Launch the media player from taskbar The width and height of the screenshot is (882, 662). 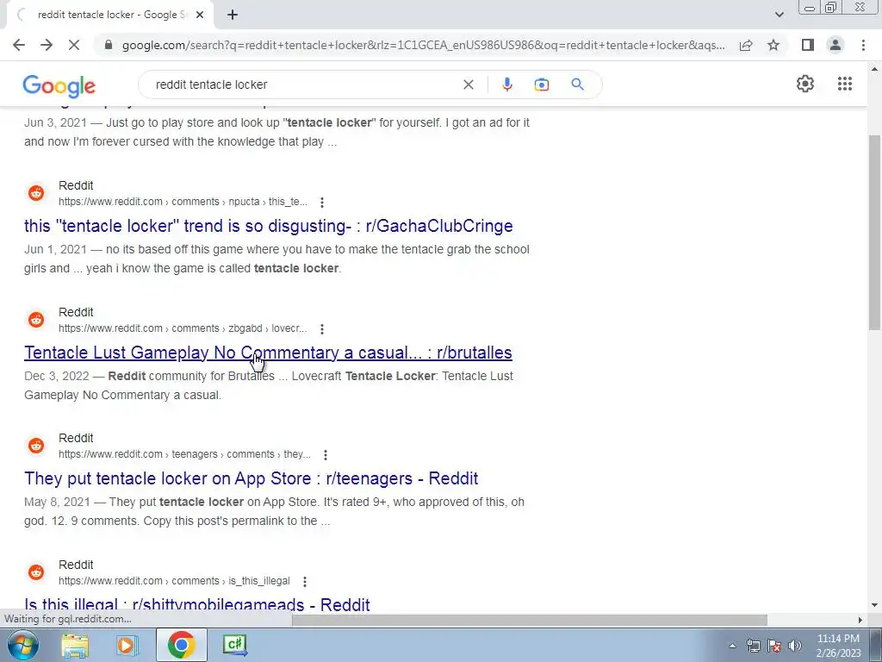pos(126,645)
